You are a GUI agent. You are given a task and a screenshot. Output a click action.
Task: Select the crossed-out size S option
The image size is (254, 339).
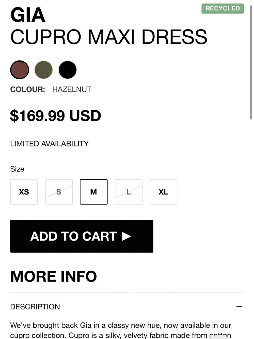[x=59, y=192]
